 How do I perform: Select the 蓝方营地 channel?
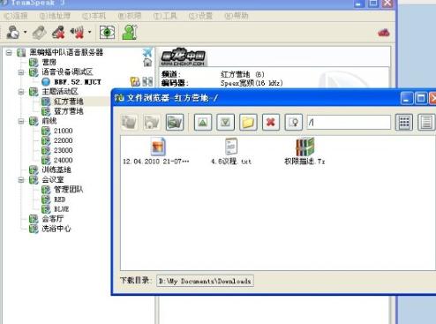click(x=69, y=111)
